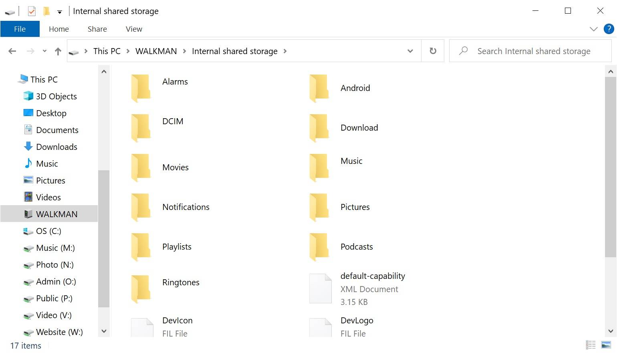Click the file list scroll up arrow
The height and width of the screenshot is (353, 617).
610,72
